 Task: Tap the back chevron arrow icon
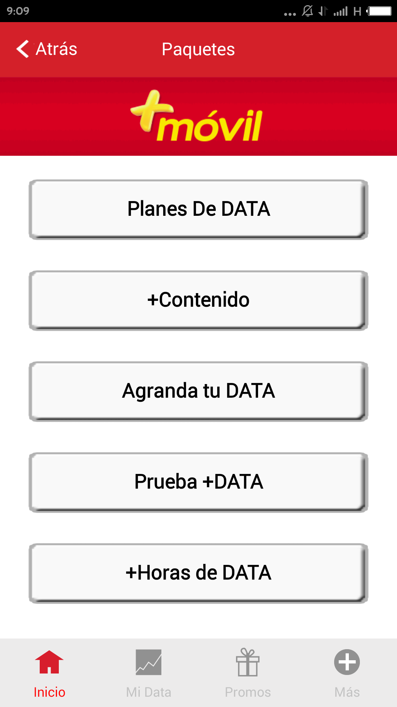pyautogui.click(x=23, y=49)
